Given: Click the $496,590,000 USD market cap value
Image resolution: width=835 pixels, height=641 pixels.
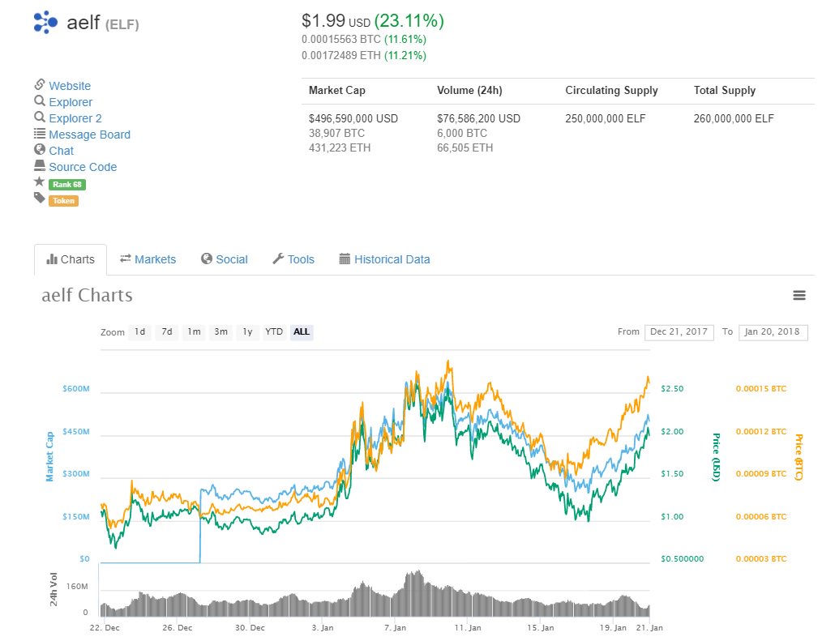Looking at the screenshot, I should (353, 119).
